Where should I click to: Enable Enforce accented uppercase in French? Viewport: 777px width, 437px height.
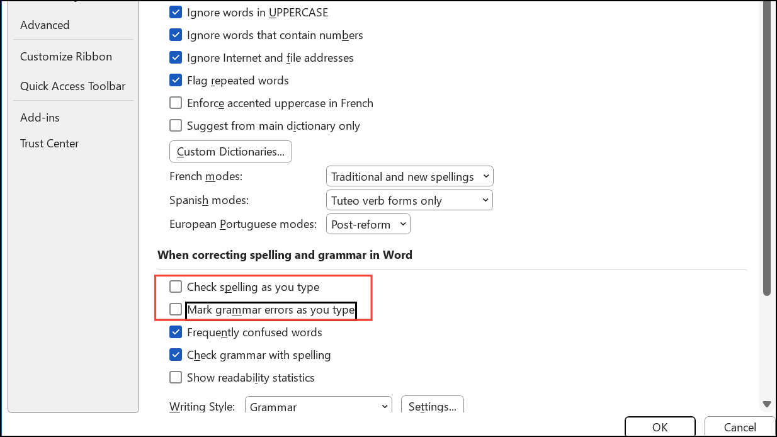tap(176, 103)
